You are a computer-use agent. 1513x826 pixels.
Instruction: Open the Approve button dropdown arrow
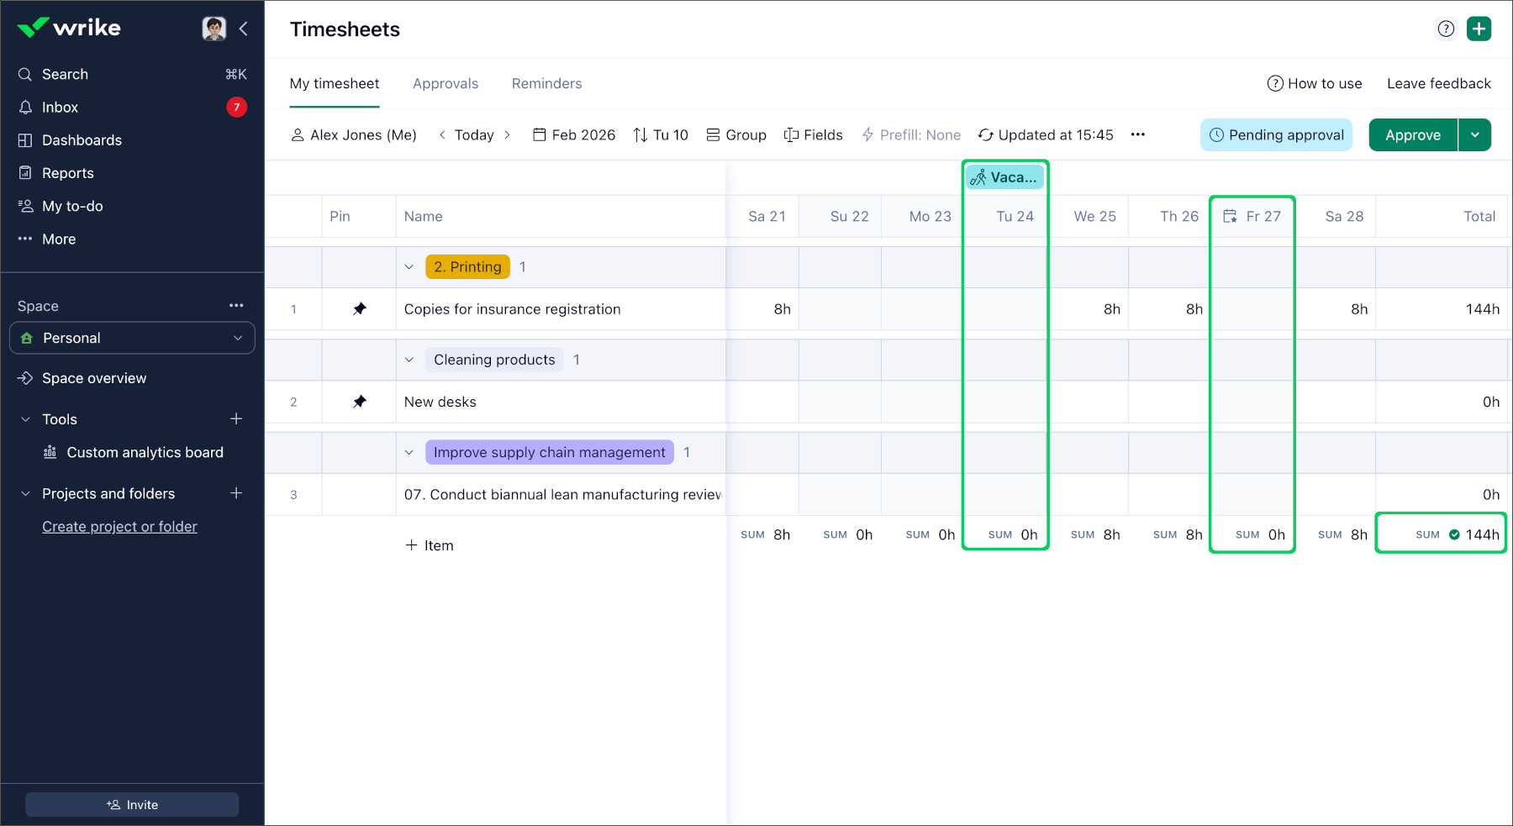coord(1474,135)
